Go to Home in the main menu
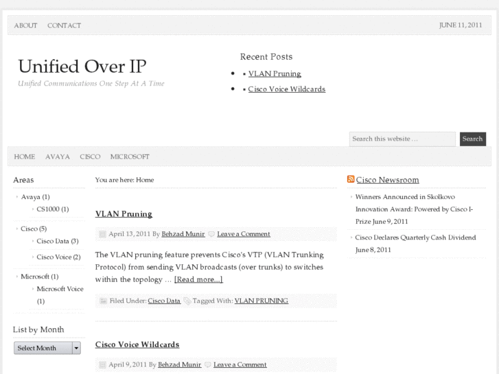The image size is (499, 374). pos(25,156)
